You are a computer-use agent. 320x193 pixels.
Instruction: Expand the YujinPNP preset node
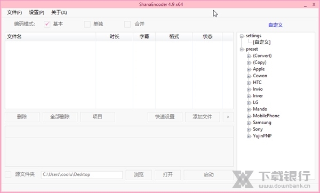coord(249,136)
